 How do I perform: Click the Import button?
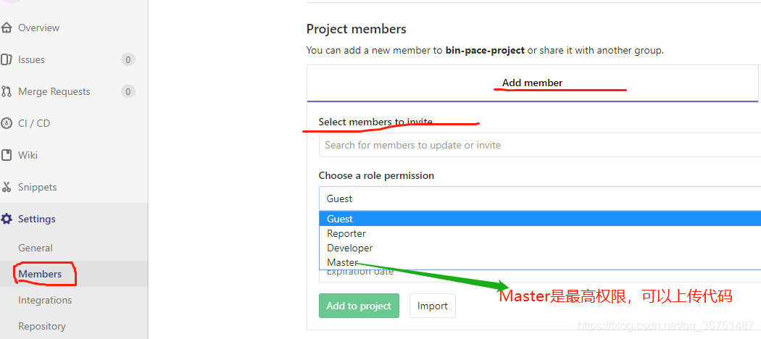pyautogui.click(x=433, y=306)
